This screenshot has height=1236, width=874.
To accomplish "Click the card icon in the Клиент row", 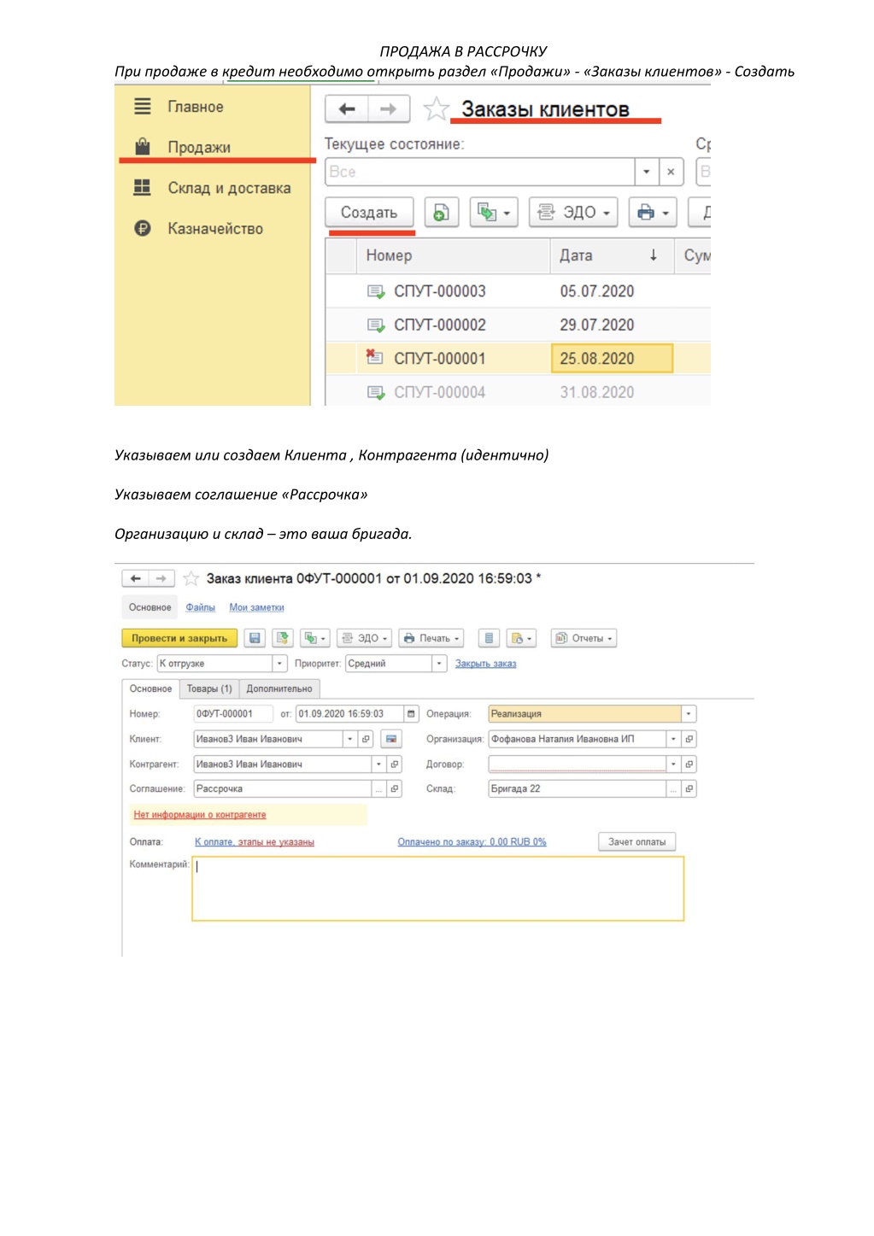I will point(391,739).
